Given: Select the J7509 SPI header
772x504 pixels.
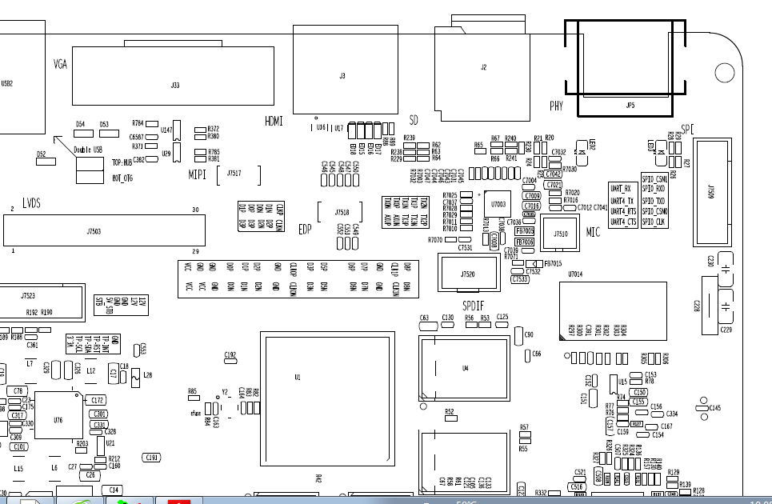Looking at the screenshot, I should (713, 193).
